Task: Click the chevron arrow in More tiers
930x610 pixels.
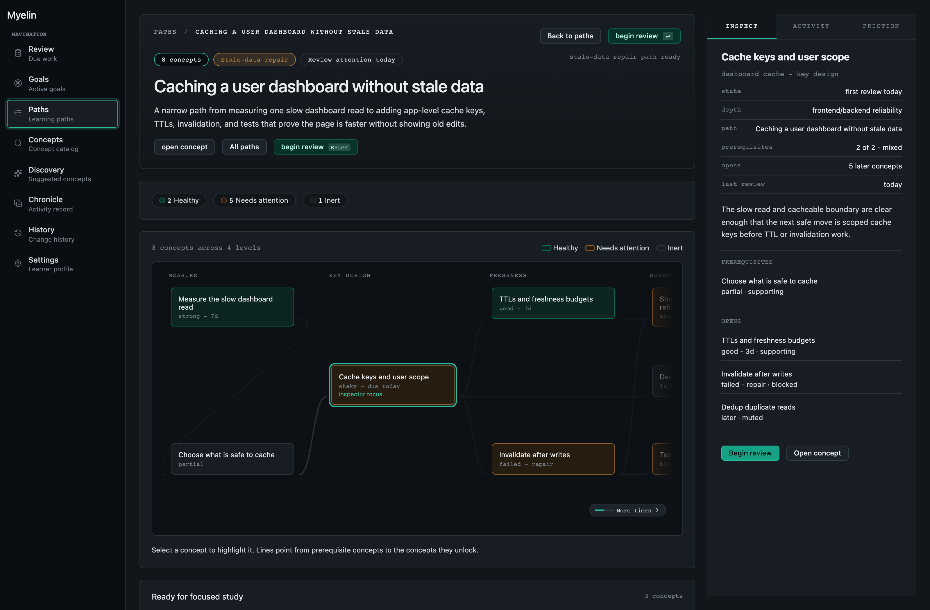Action: tap(657, 510)
